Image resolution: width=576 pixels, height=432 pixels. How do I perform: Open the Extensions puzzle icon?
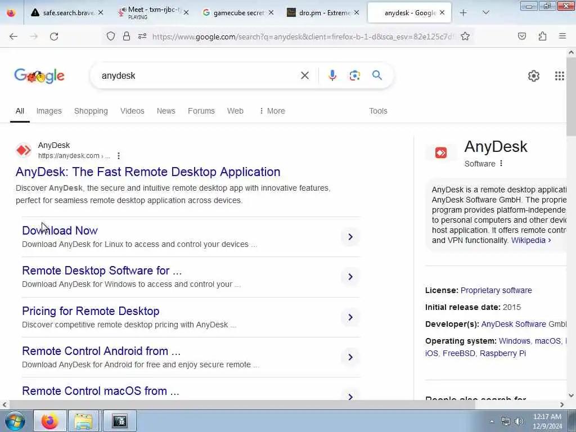pos(543,36)
